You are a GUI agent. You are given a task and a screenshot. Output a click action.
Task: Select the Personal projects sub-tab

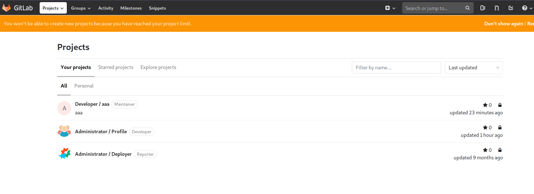click(x=84, y=86)
